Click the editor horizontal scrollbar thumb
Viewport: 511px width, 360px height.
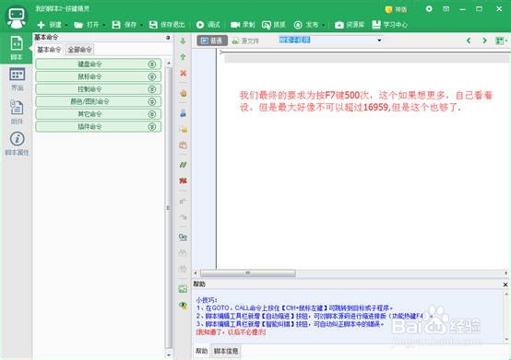click(x=248, y=273)
